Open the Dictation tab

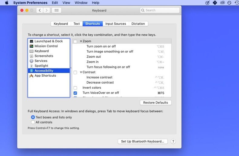(138, 24)
